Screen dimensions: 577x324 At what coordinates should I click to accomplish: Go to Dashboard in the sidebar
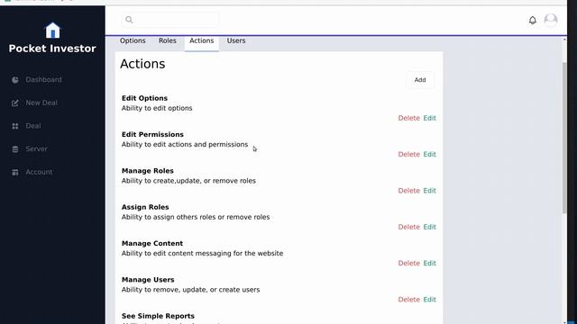pos(43,80)
